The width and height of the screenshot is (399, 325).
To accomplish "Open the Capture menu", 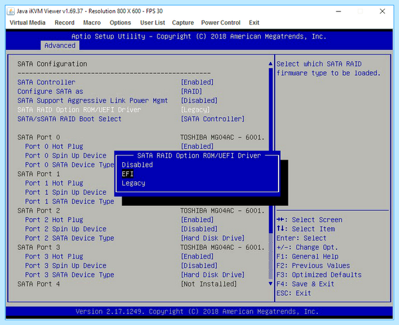I will tap(183, 23).
